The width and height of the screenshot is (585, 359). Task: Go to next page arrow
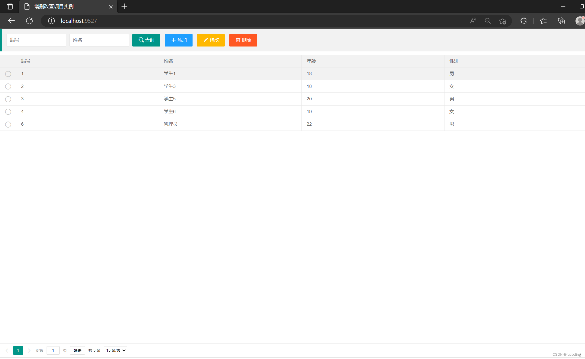pyautogui.click(x=29, y=350)
